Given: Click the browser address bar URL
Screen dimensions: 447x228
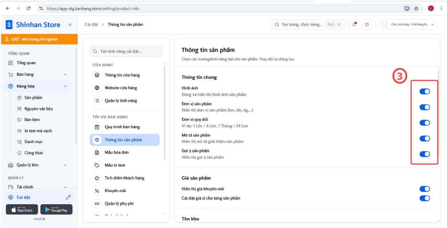Looking at the screenshot, I should pyautogui.click(x=93, y=8).
